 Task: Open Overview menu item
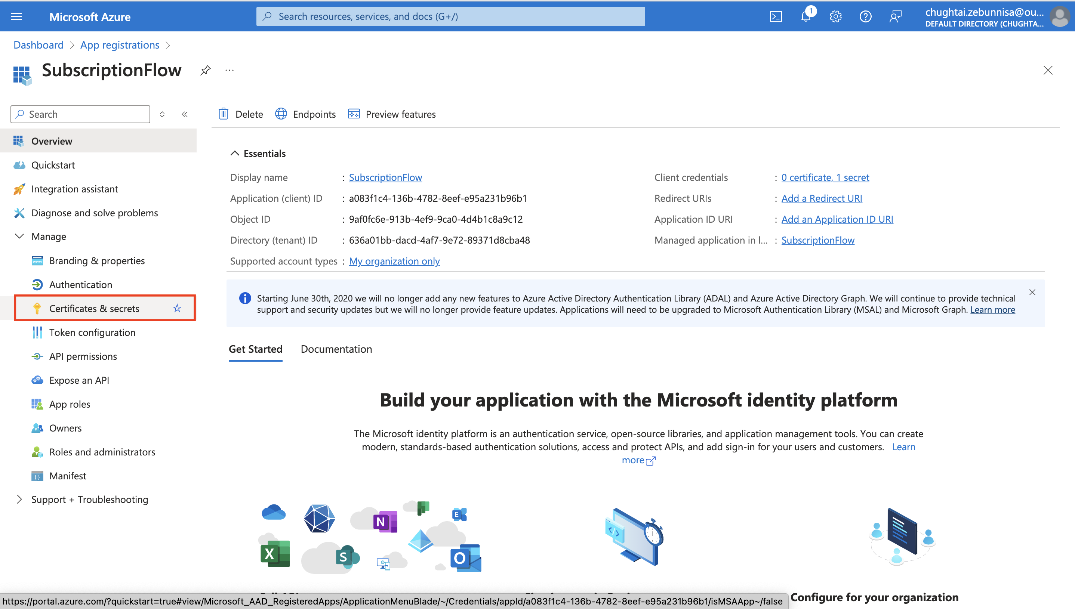coord(98,141)
